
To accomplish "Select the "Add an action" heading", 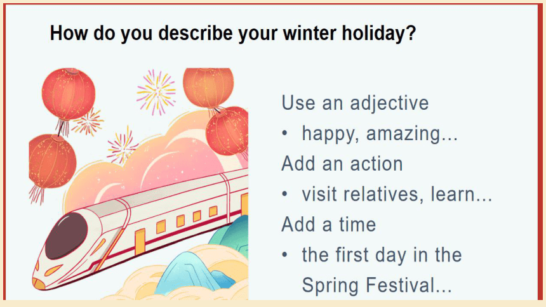I will click(x=342, y=164).
